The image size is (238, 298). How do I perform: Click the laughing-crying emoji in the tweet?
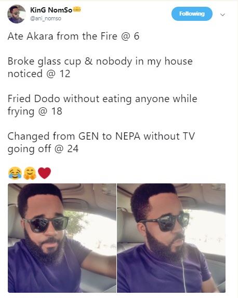pos(15,173)
